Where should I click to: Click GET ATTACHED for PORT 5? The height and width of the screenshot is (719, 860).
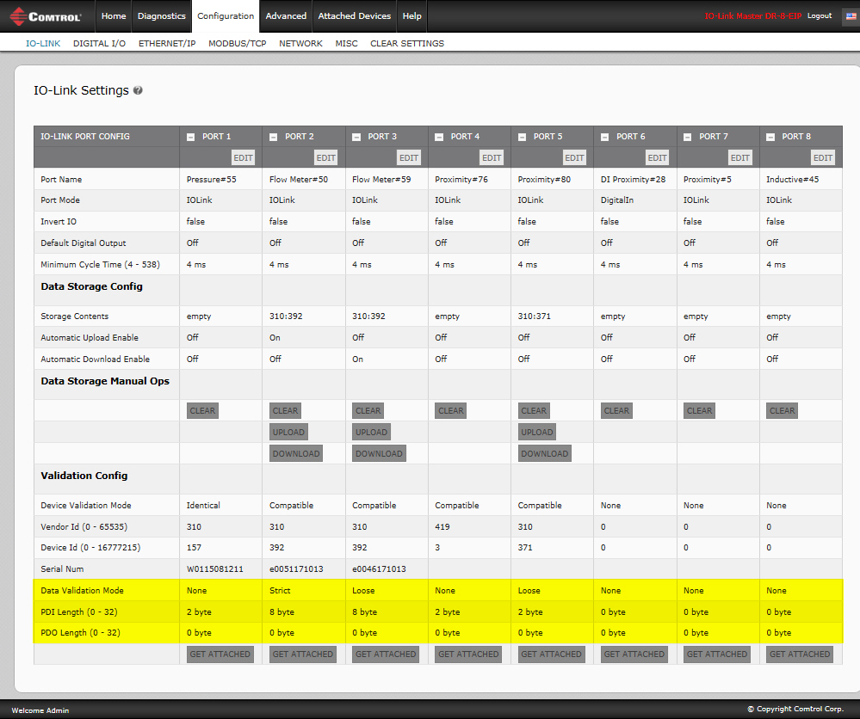click(x=551, y=654)
